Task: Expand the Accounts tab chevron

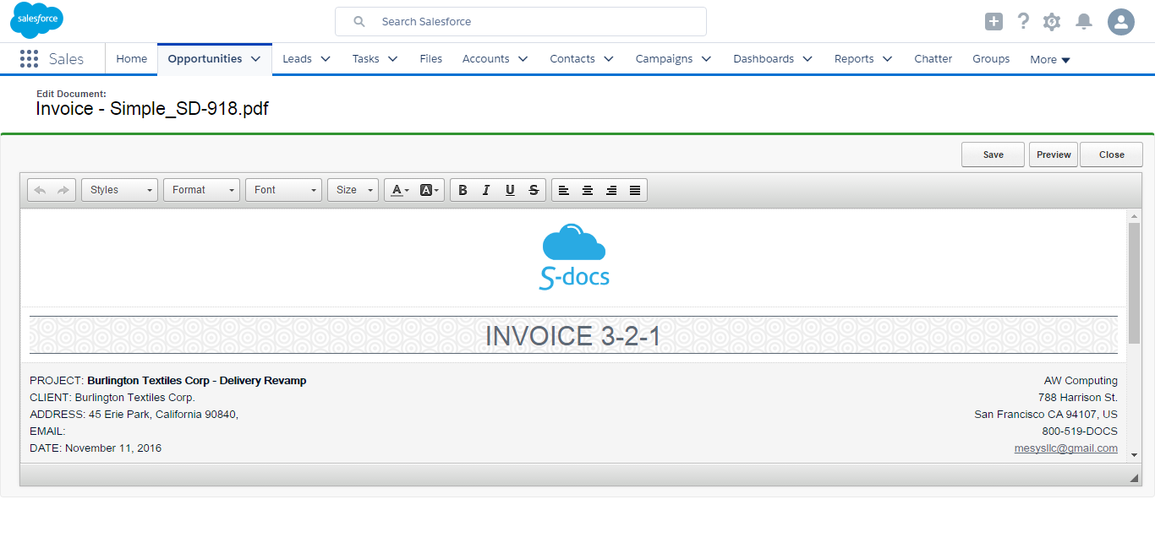Action: [x=523, y=59]
